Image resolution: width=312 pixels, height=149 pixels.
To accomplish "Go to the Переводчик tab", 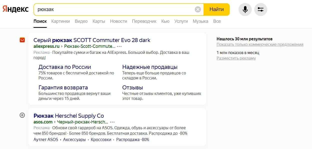I will pos(144,21).
